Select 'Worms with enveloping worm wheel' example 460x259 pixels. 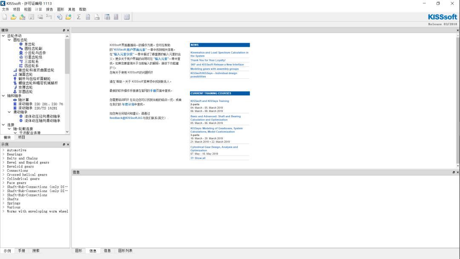coord(37,211)
